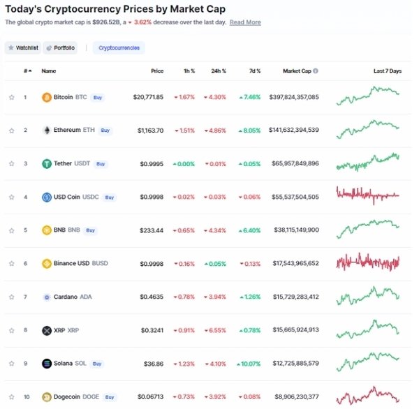Select the Cryptocurrencies filter pill
Viewport: 419px width, 409px height.
click(119, 48)
